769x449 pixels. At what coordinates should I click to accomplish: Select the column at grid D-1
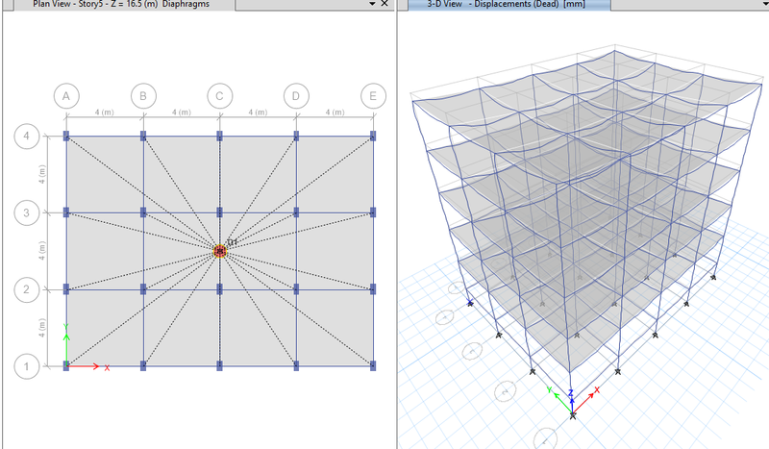296,366
